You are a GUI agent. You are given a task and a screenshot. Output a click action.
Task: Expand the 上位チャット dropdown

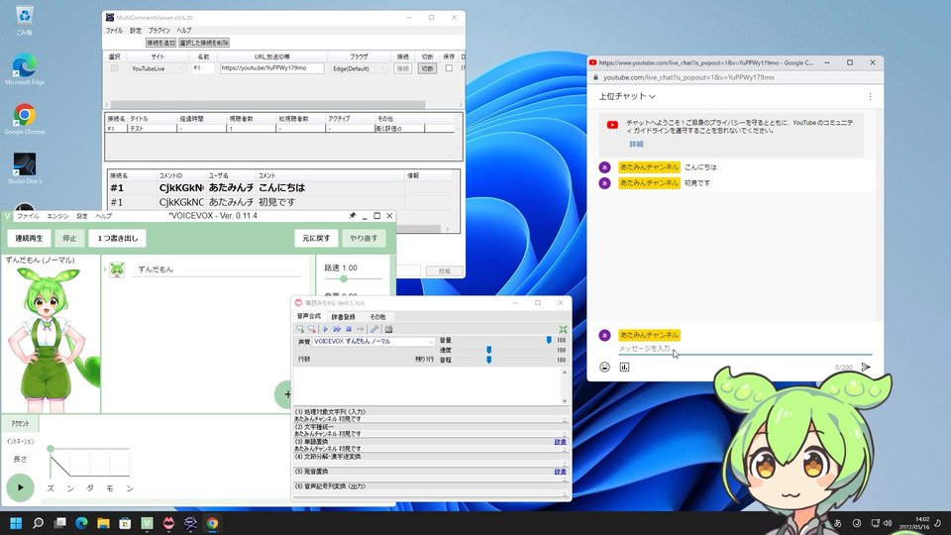coord(627,96)
